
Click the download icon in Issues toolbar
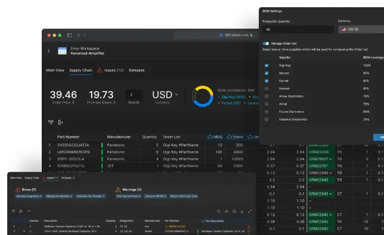[242, 211]
